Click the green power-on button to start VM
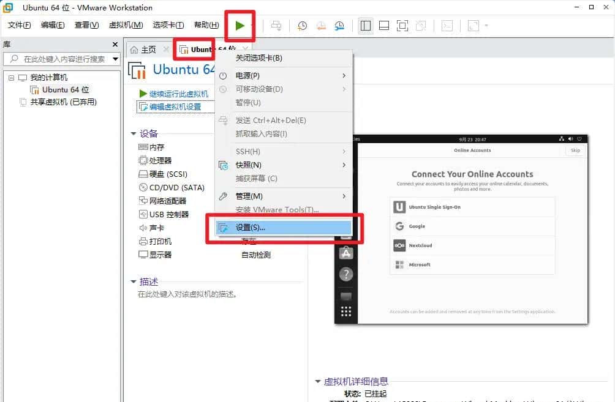The height and width of the screenshot is (402, 615). pos(240,25)
